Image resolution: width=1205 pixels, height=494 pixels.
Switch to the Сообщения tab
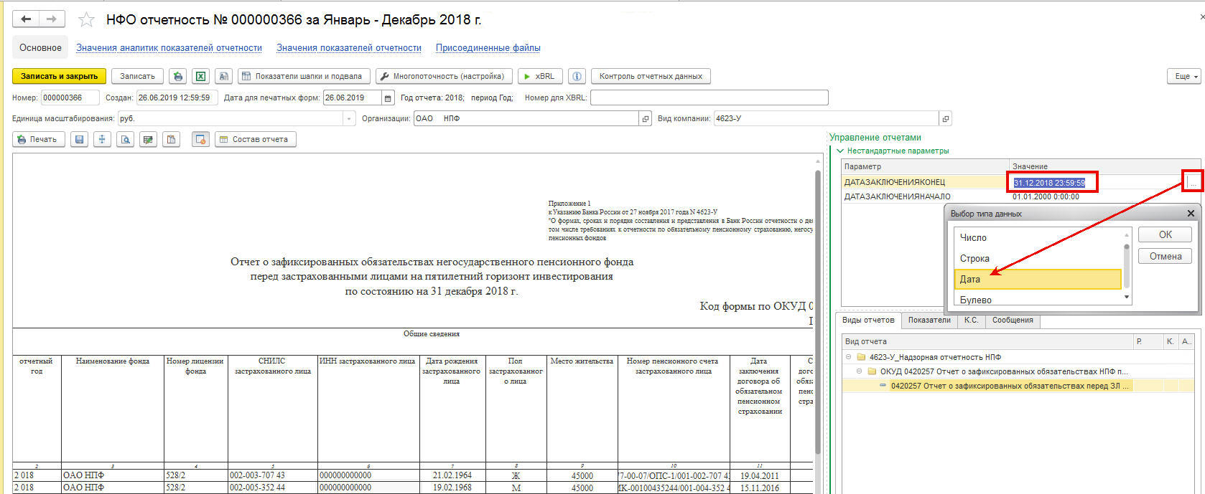[1012, 320]
